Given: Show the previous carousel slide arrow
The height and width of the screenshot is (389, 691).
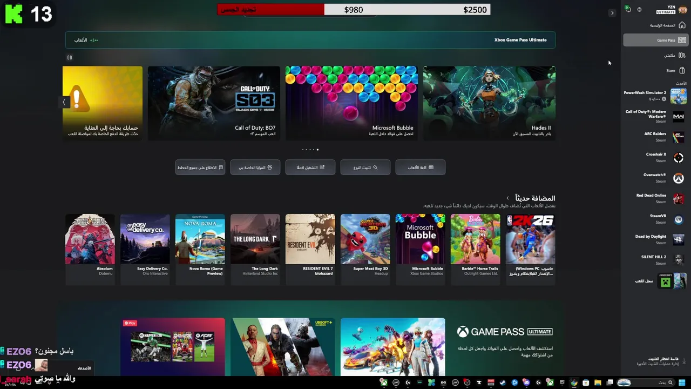Looking at the screenshot, I should [64, 102].
